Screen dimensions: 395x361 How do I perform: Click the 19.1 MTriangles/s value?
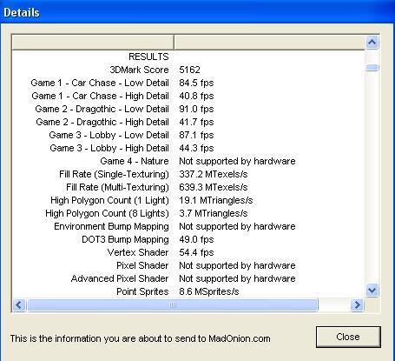click(216, 200)
